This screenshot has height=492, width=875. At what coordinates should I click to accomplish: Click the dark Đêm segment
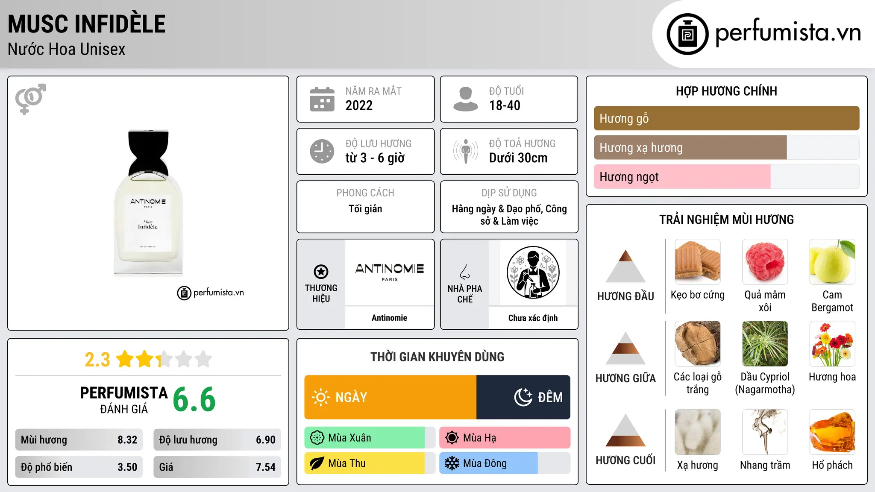point(523,397)
